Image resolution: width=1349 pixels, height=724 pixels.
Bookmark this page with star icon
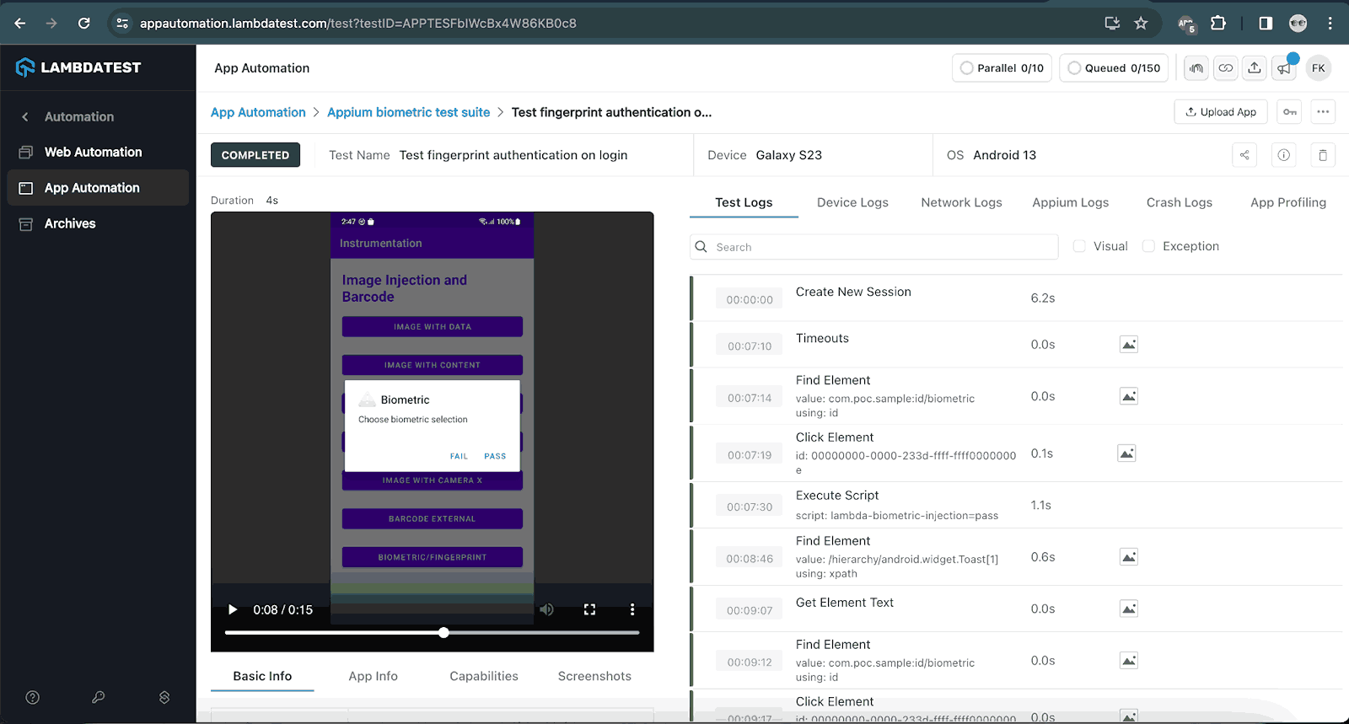point(1141,24)
